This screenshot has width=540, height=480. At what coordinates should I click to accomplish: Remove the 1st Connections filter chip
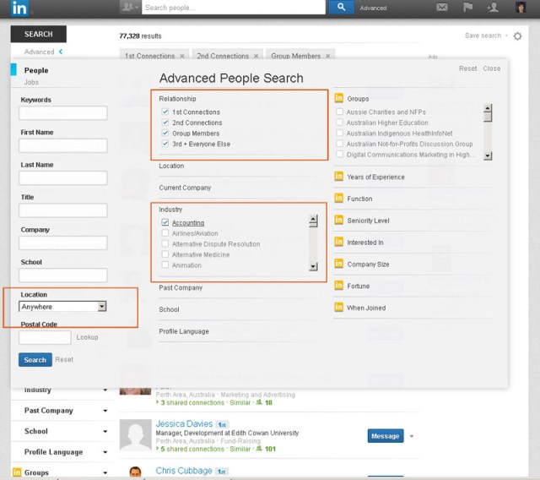click(x=182, y=56)
